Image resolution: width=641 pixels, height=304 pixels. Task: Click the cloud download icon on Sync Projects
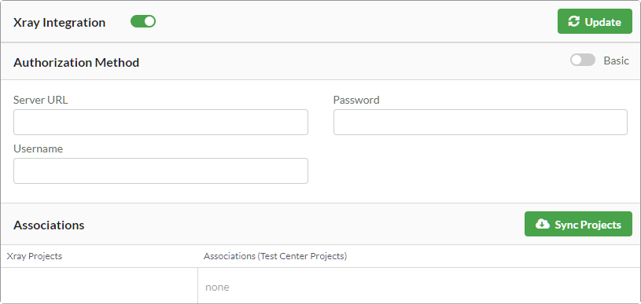click(x=543, y=224)
